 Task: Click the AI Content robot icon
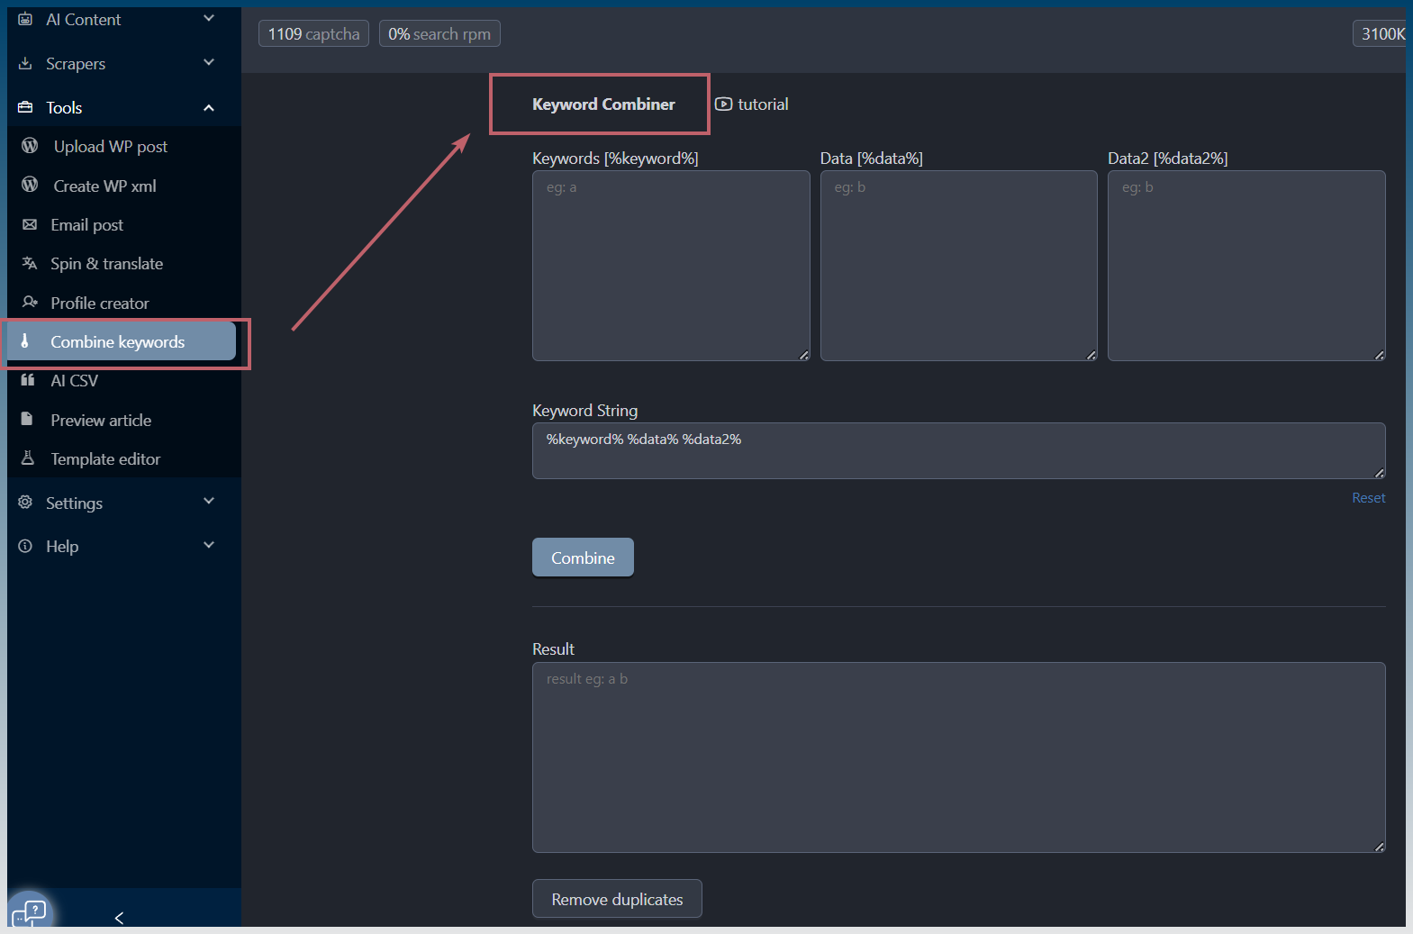coord(25,19)
